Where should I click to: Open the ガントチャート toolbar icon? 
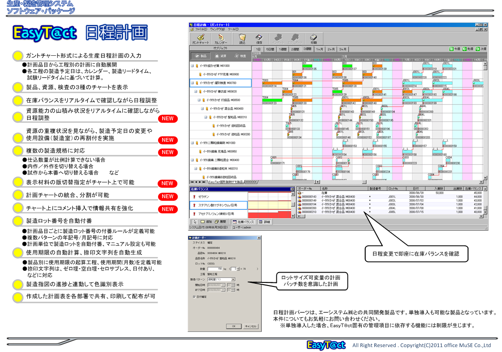tap(200, 39)
